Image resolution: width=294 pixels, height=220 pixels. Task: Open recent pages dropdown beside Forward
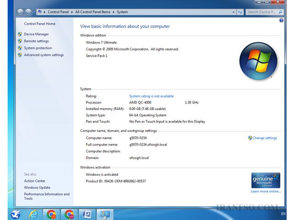[34, 12]
